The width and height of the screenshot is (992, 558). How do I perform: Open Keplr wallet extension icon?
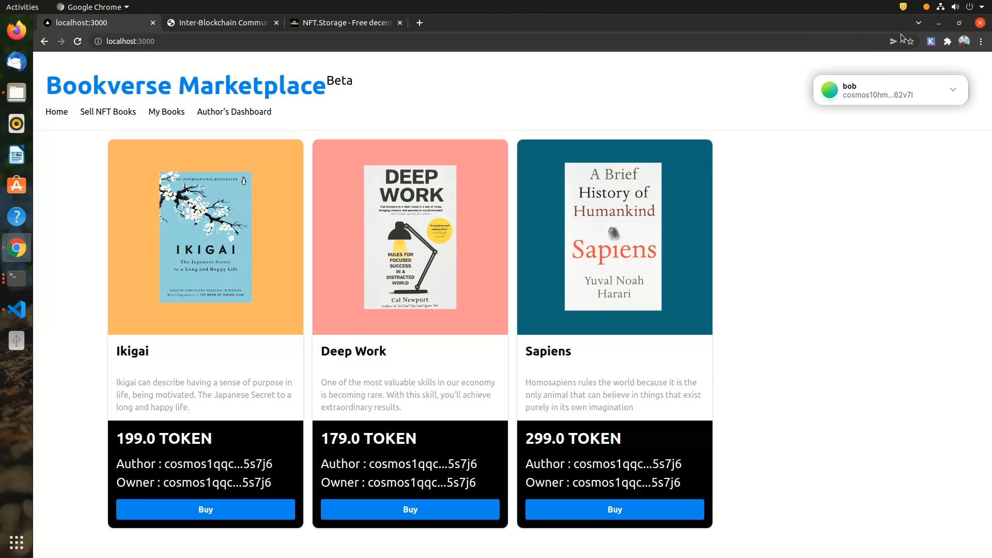tap(931, 41)
